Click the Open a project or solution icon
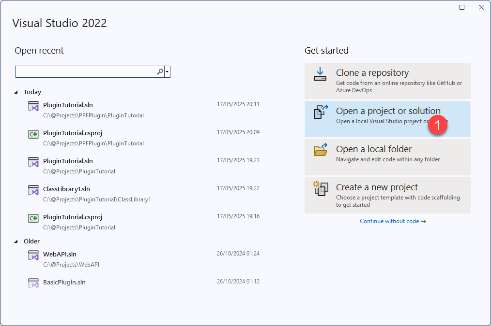This screenshot has height=326, width=491. click(x=320, y=112)
